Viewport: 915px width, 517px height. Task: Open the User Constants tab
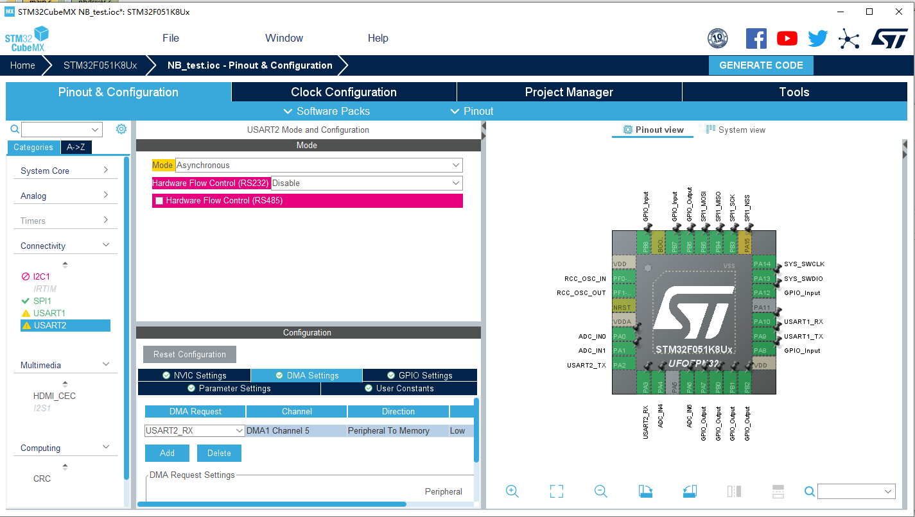coord(399,388)
